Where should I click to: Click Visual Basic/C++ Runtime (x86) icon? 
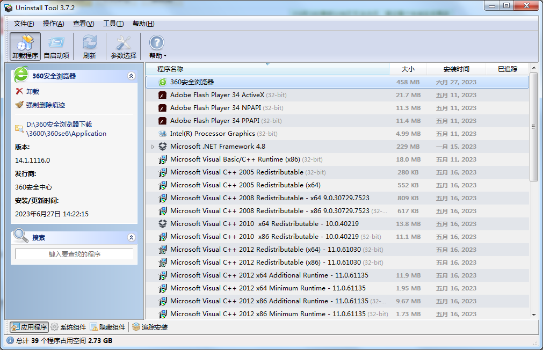(162, 159)
